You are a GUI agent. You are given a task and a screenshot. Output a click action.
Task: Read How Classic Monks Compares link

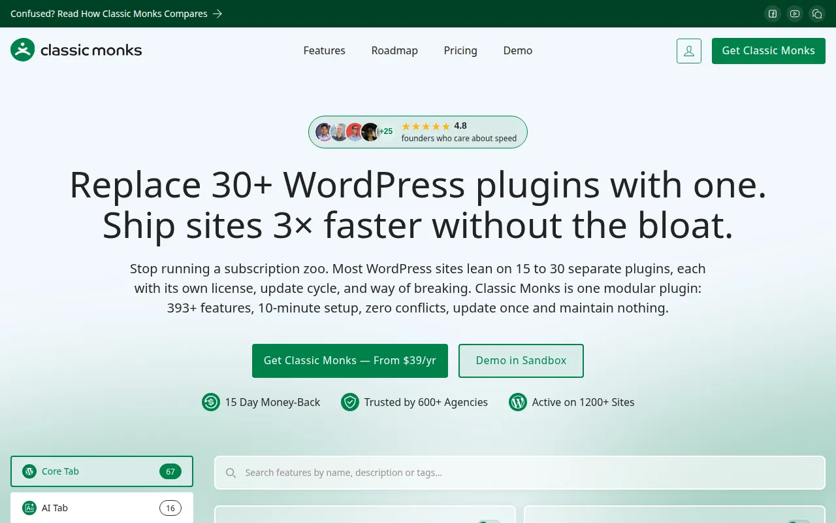tap(116, 14)
